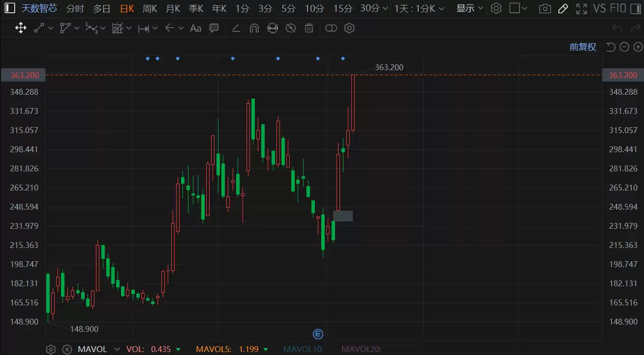Image resolution: width=644 pixels, height=355 pixels.
Task: Expand the 显示 display dropdown
Action: coord(469,8)
